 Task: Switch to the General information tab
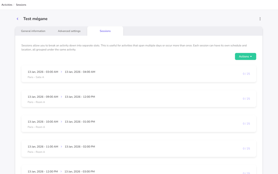click(33, 31)
